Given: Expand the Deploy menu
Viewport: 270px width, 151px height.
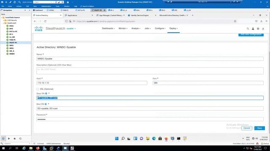Looking at the screenshot, I should coord(173,29).
